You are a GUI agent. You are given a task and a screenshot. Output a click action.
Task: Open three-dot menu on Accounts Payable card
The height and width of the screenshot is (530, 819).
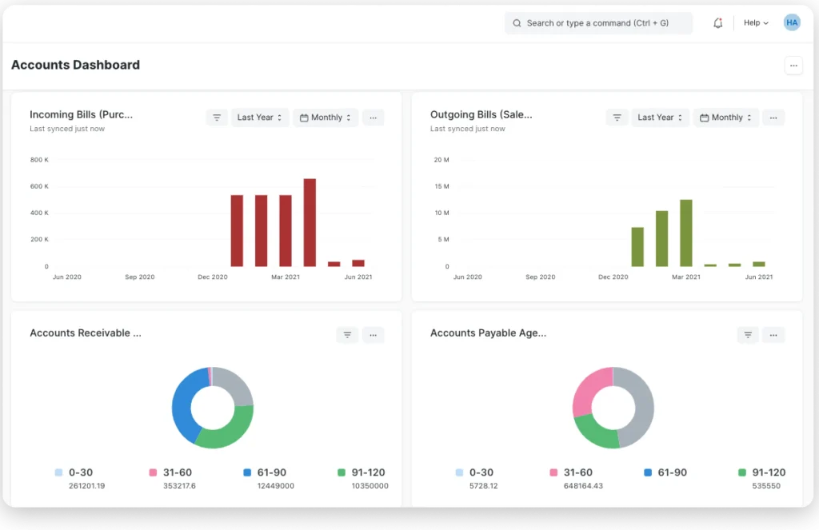point(773,335)
